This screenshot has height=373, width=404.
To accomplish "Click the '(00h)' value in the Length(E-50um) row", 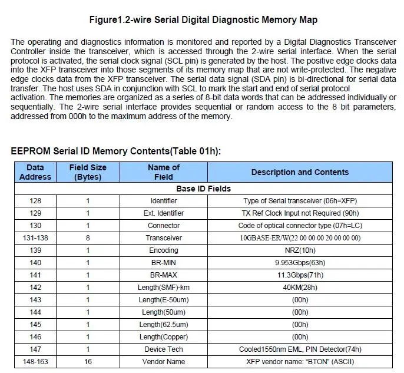I will click(300, 300).
